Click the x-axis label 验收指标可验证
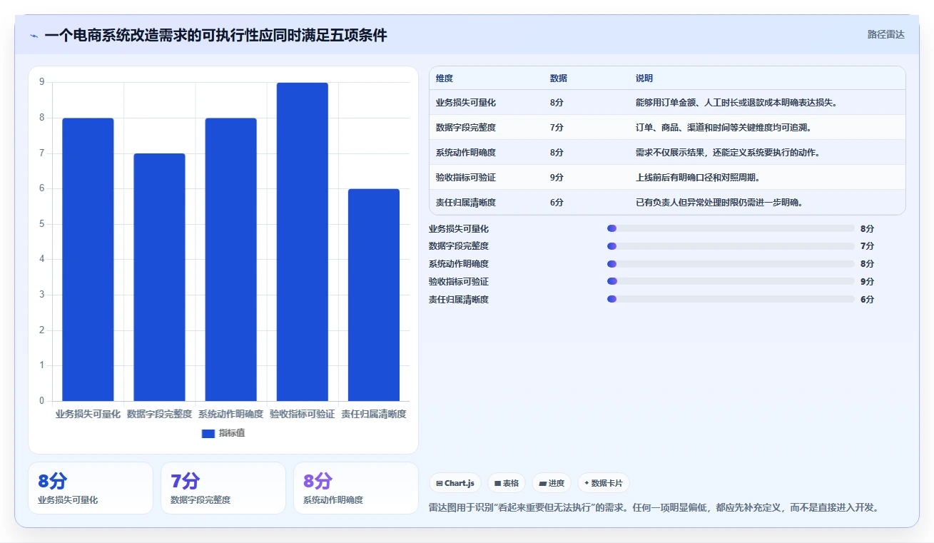The image size is (934, 543). [302, 414]
